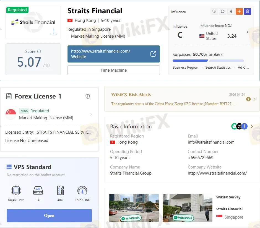
Task: Click the user profile icon beside share
Action: [x=231, y=11]
